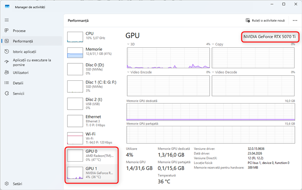The width and height of the screenshot is (302, 190).
Task: Click the 389 MB reserved memory value
Action: click(x=253, y=168)
